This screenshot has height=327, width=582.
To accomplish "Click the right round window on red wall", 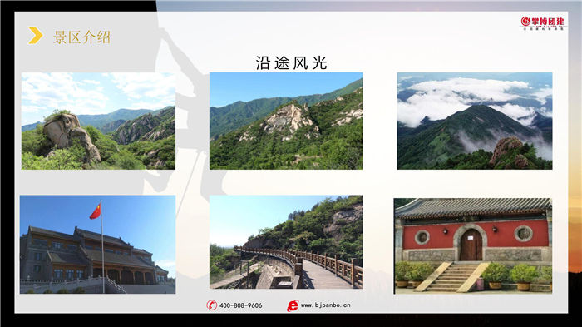I will pyautogui.click(x=523, y=234).
